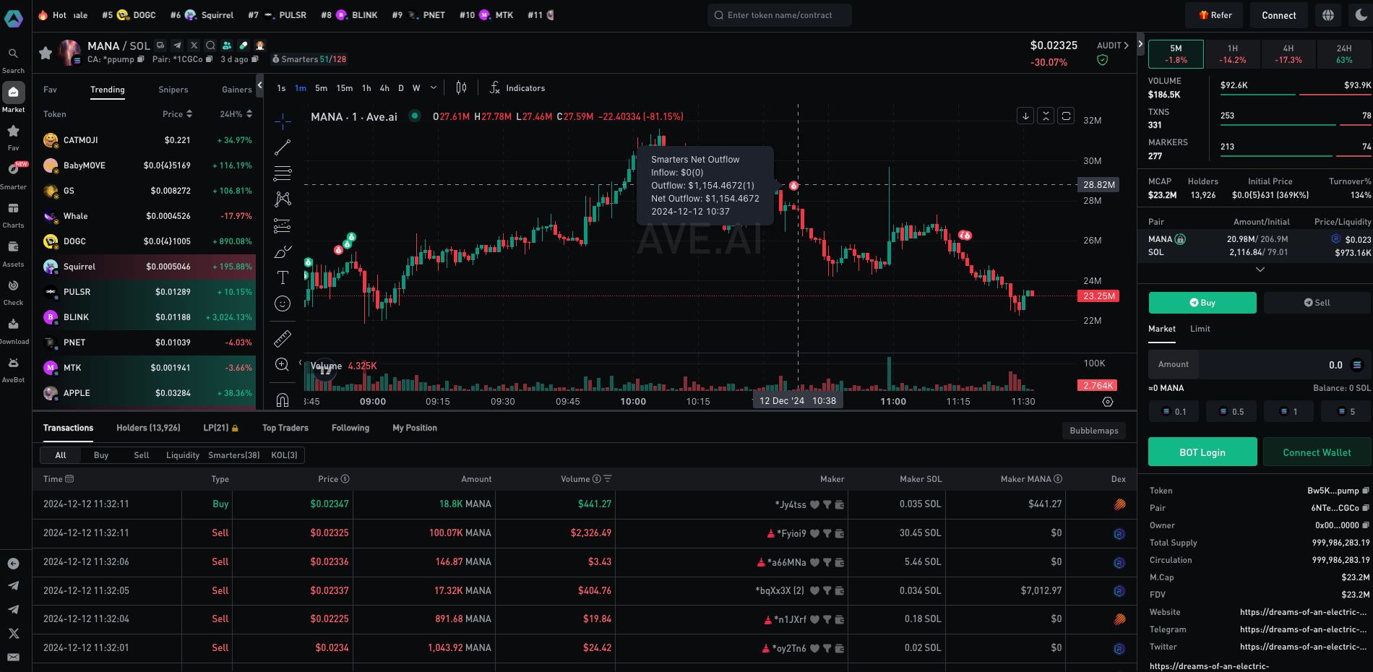Activate the chart zoom-in tool
Screen dimensions: 1373x672
[x=282, y=364]
